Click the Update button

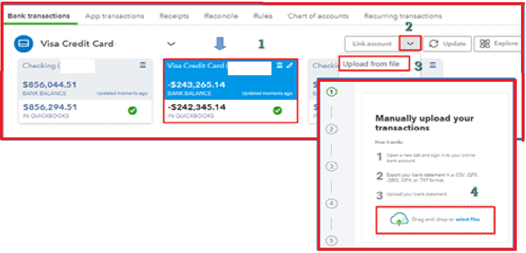point(447,44)
